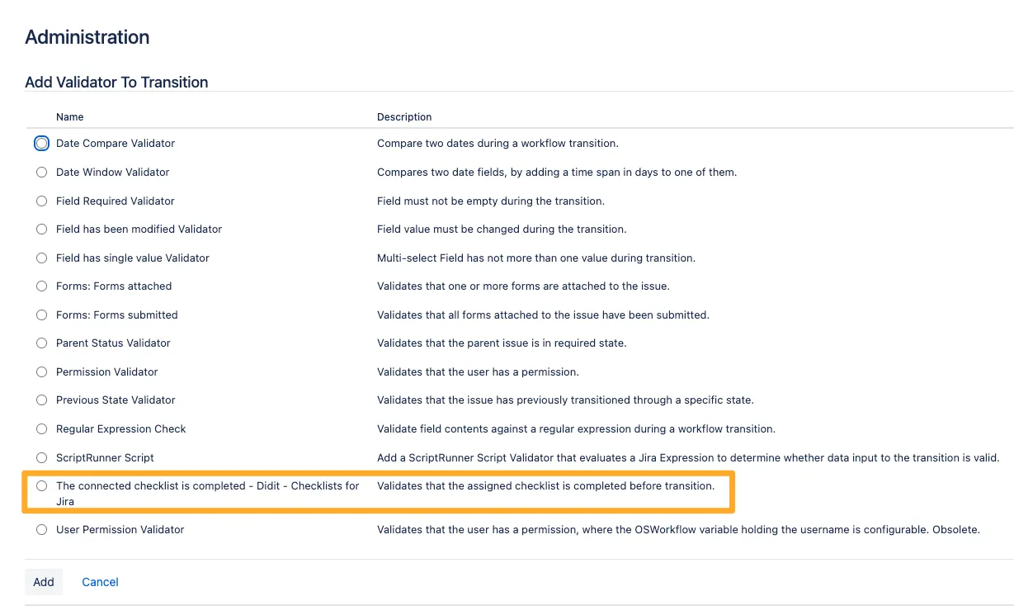Viewport: 1014px width, 615px height.
Task: Select the Date Window Validator radio button
Action: (41, 173)
